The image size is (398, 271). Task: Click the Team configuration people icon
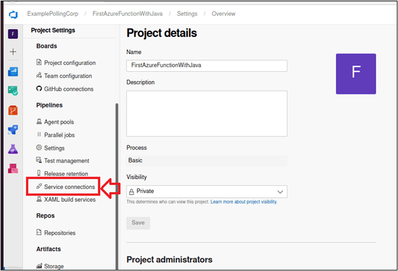click(x=39, y=76)
